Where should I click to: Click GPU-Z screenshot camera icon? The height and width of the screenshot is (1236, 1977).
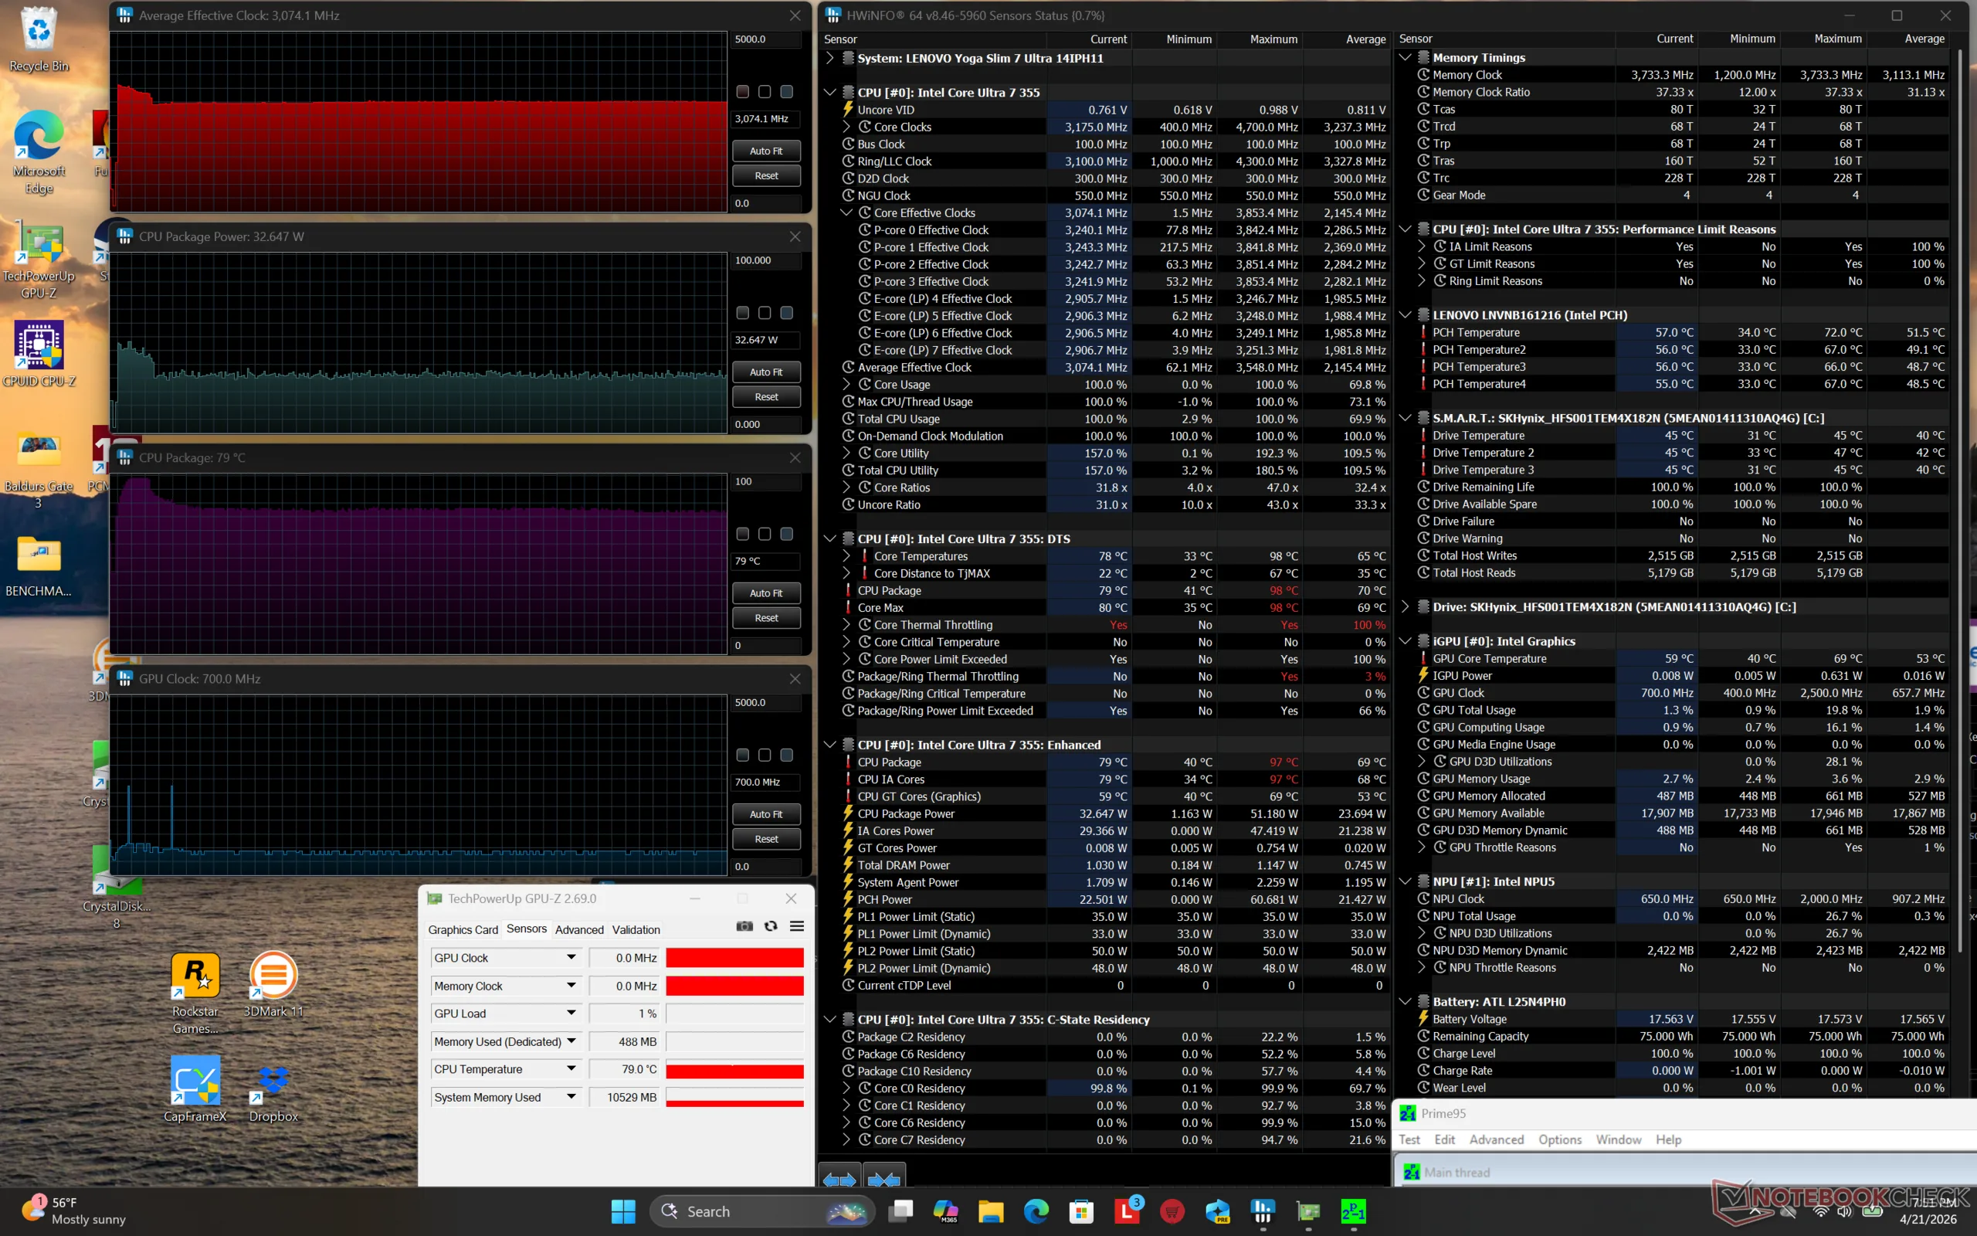(x=744, y=926)
